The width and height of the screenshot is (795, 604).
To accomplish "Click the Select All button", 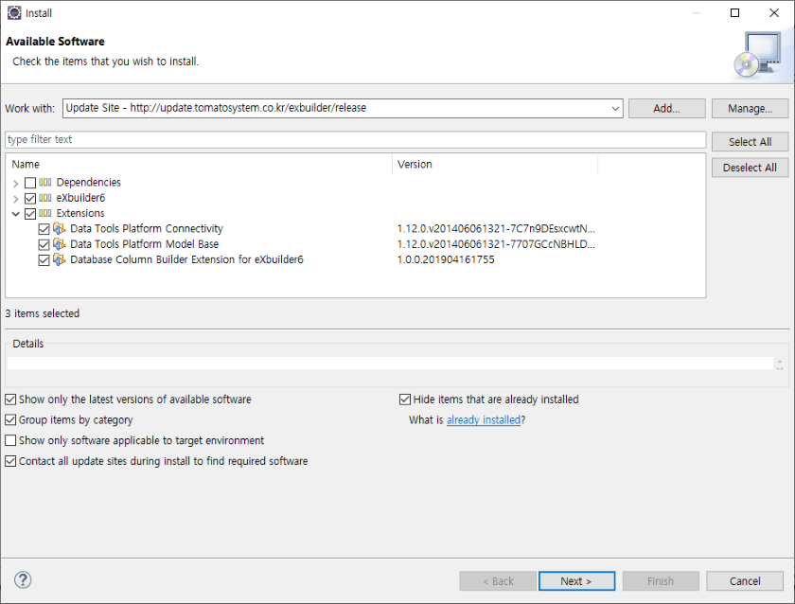I will click(x=750, y=142).
